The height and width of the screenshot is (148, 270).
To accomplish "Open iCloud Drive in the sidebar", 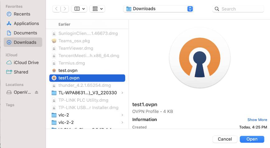I will [23, 63].
